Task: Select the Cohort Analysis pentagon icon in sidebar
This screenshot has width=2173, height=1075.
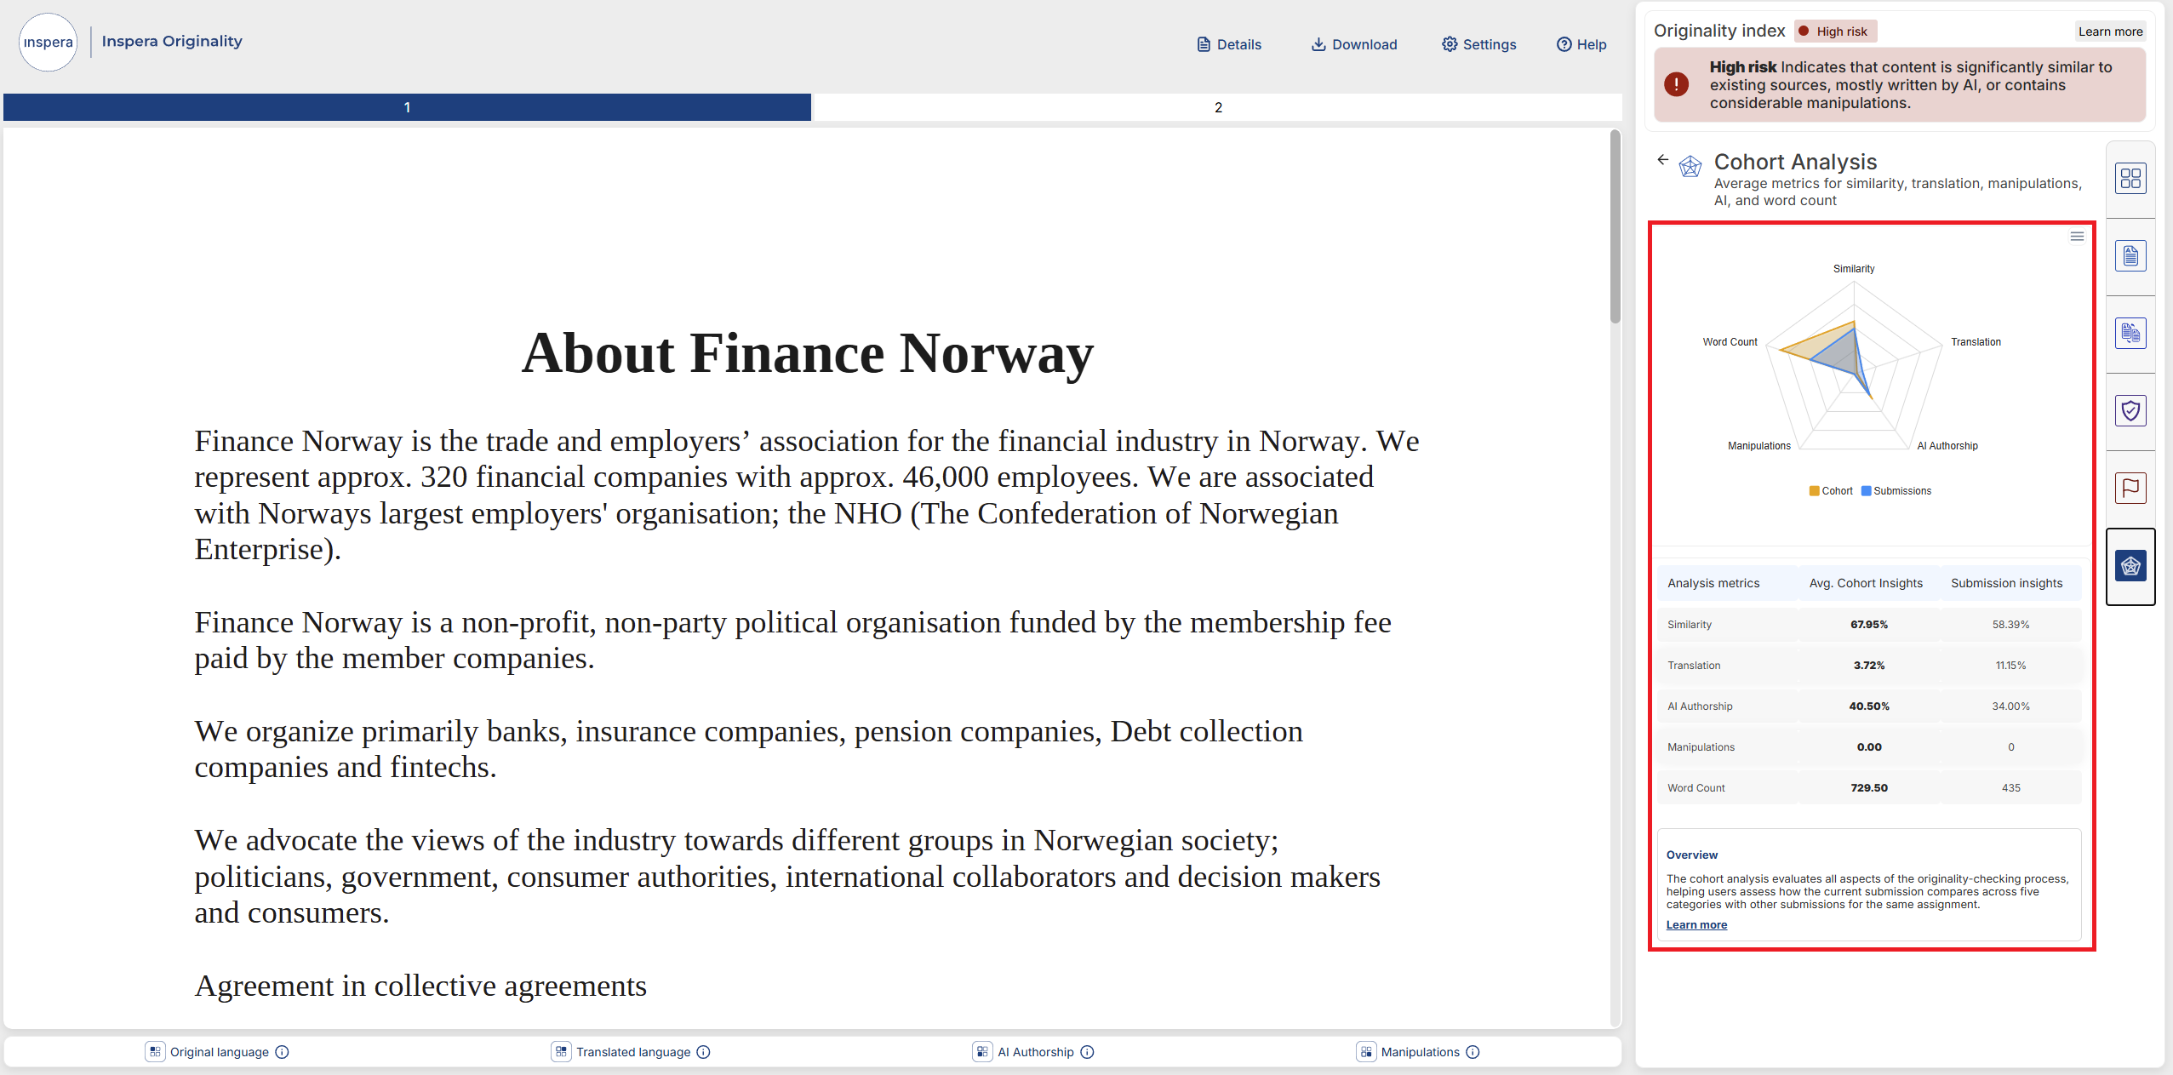Action: (2130, 566)
